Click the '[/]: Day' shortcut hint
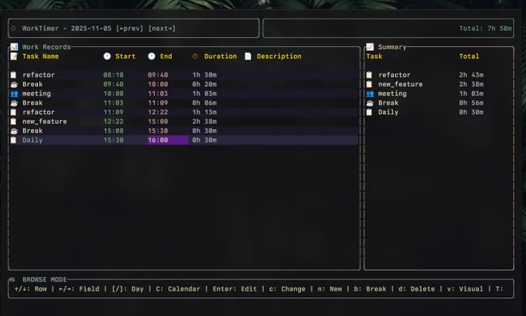 128,289
